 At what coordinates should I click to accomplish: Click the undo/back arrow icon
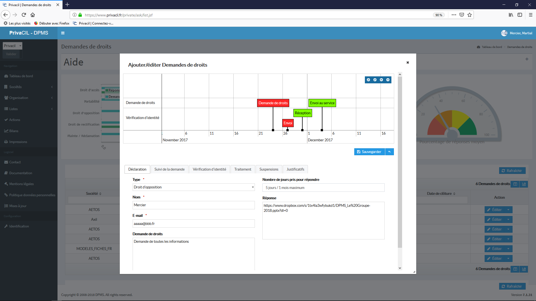[x=389, y=152]
